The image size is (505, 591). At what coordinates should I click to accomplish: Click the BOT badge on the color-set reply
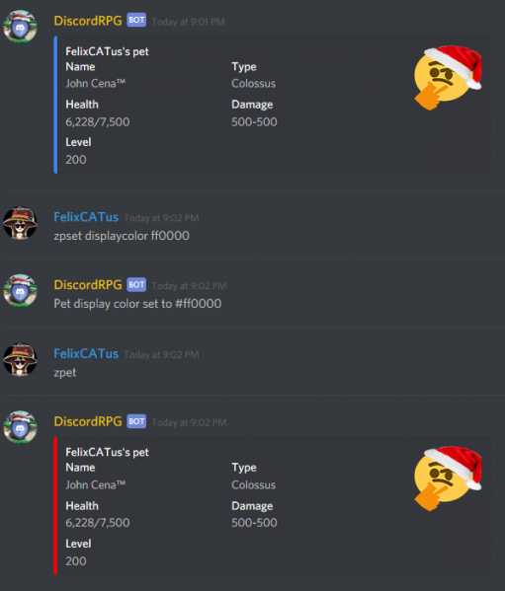click(x=136, y=284)
